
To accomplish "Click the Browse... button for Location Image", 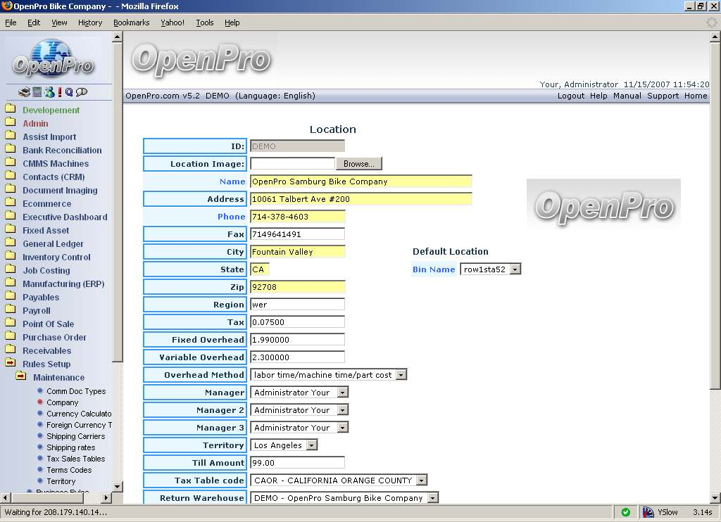I will point(358,164).
